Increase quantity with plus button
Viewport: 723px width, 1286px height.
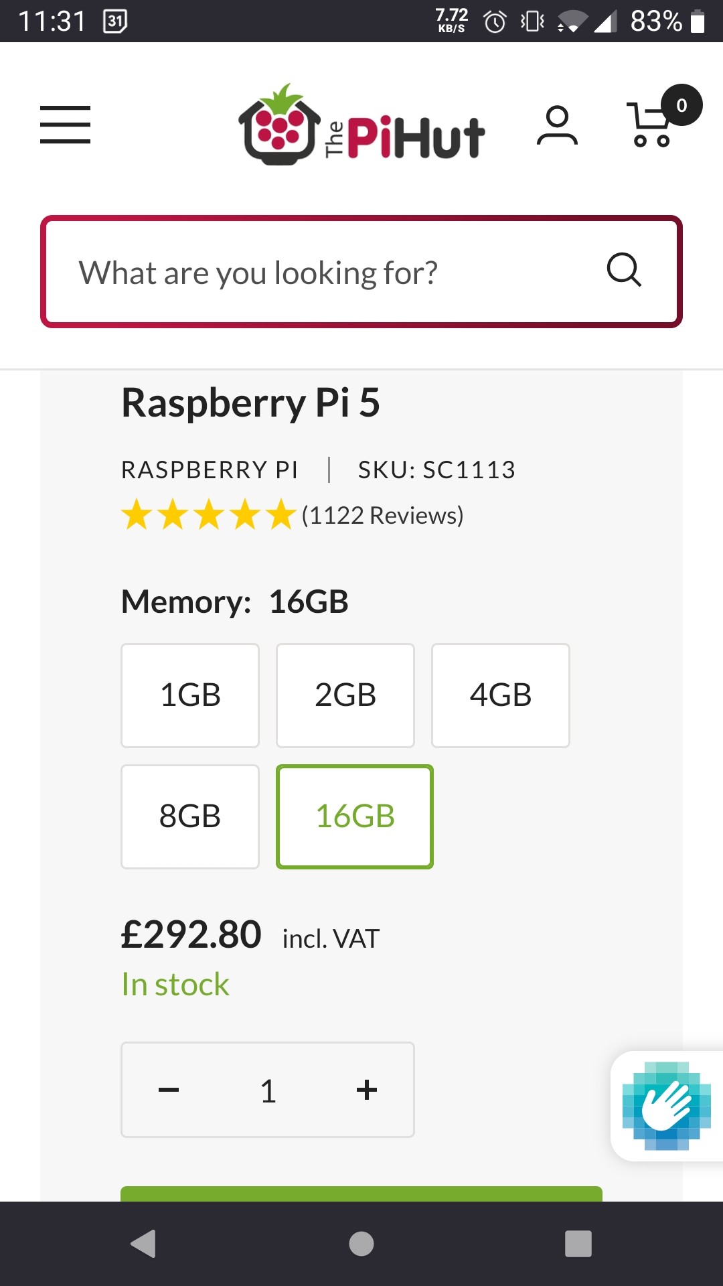[x=367, y=1090]
